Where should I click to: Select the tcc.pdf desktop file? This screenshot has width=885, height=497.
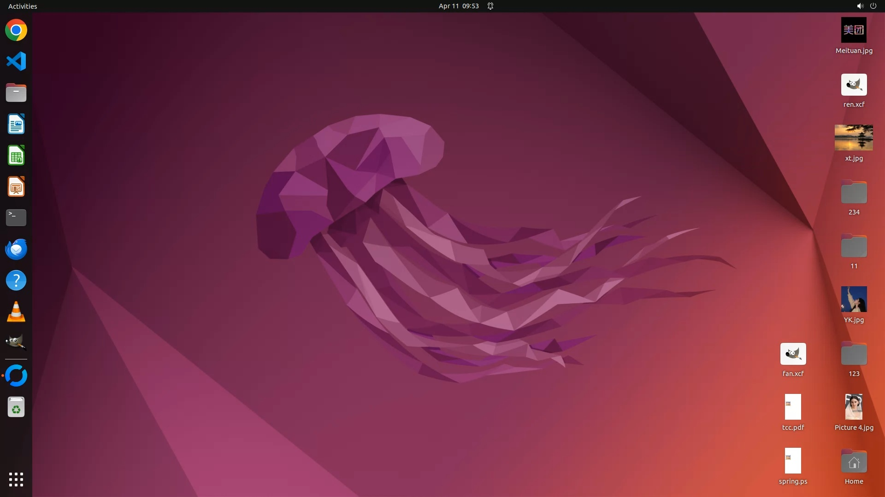793,407
